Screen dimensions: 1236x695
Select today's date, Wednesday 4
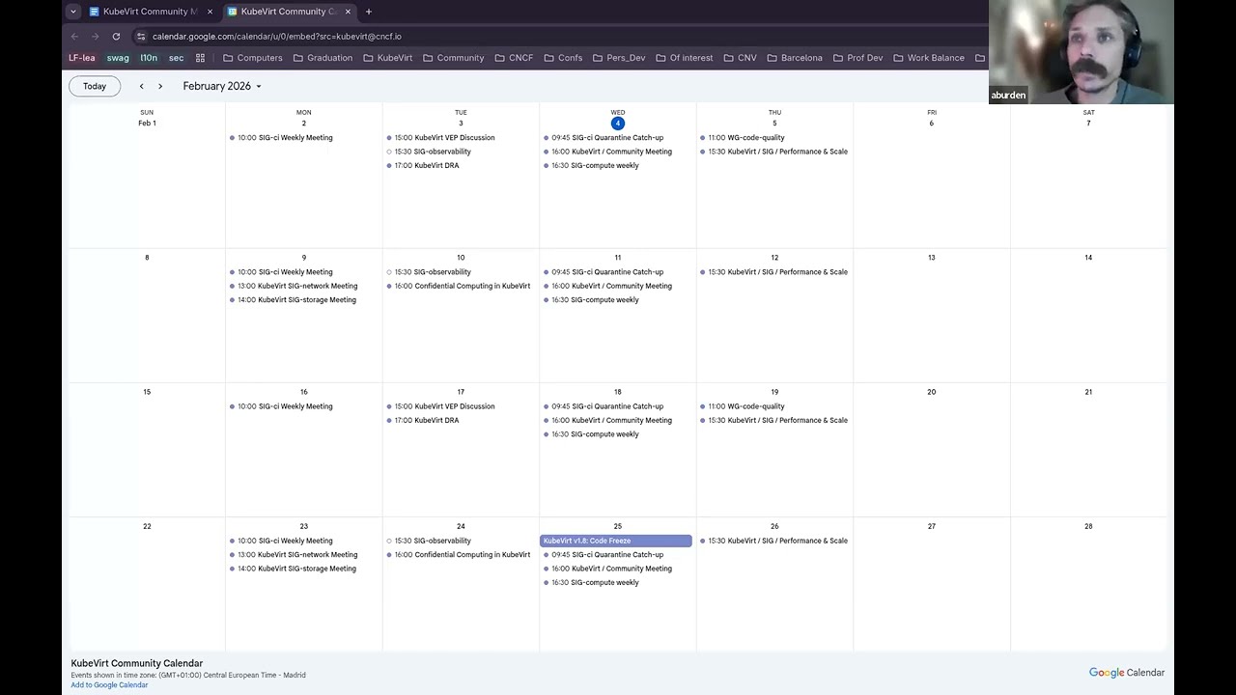coord(618,123)
